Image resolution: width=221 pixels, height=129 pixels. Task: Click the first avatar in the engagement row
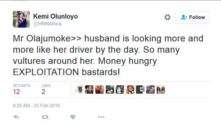click(x=79, y=90)
